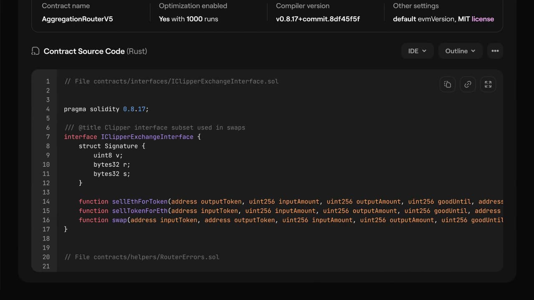
Task: Open the three-dots more options menu
Action: point(495,51)
